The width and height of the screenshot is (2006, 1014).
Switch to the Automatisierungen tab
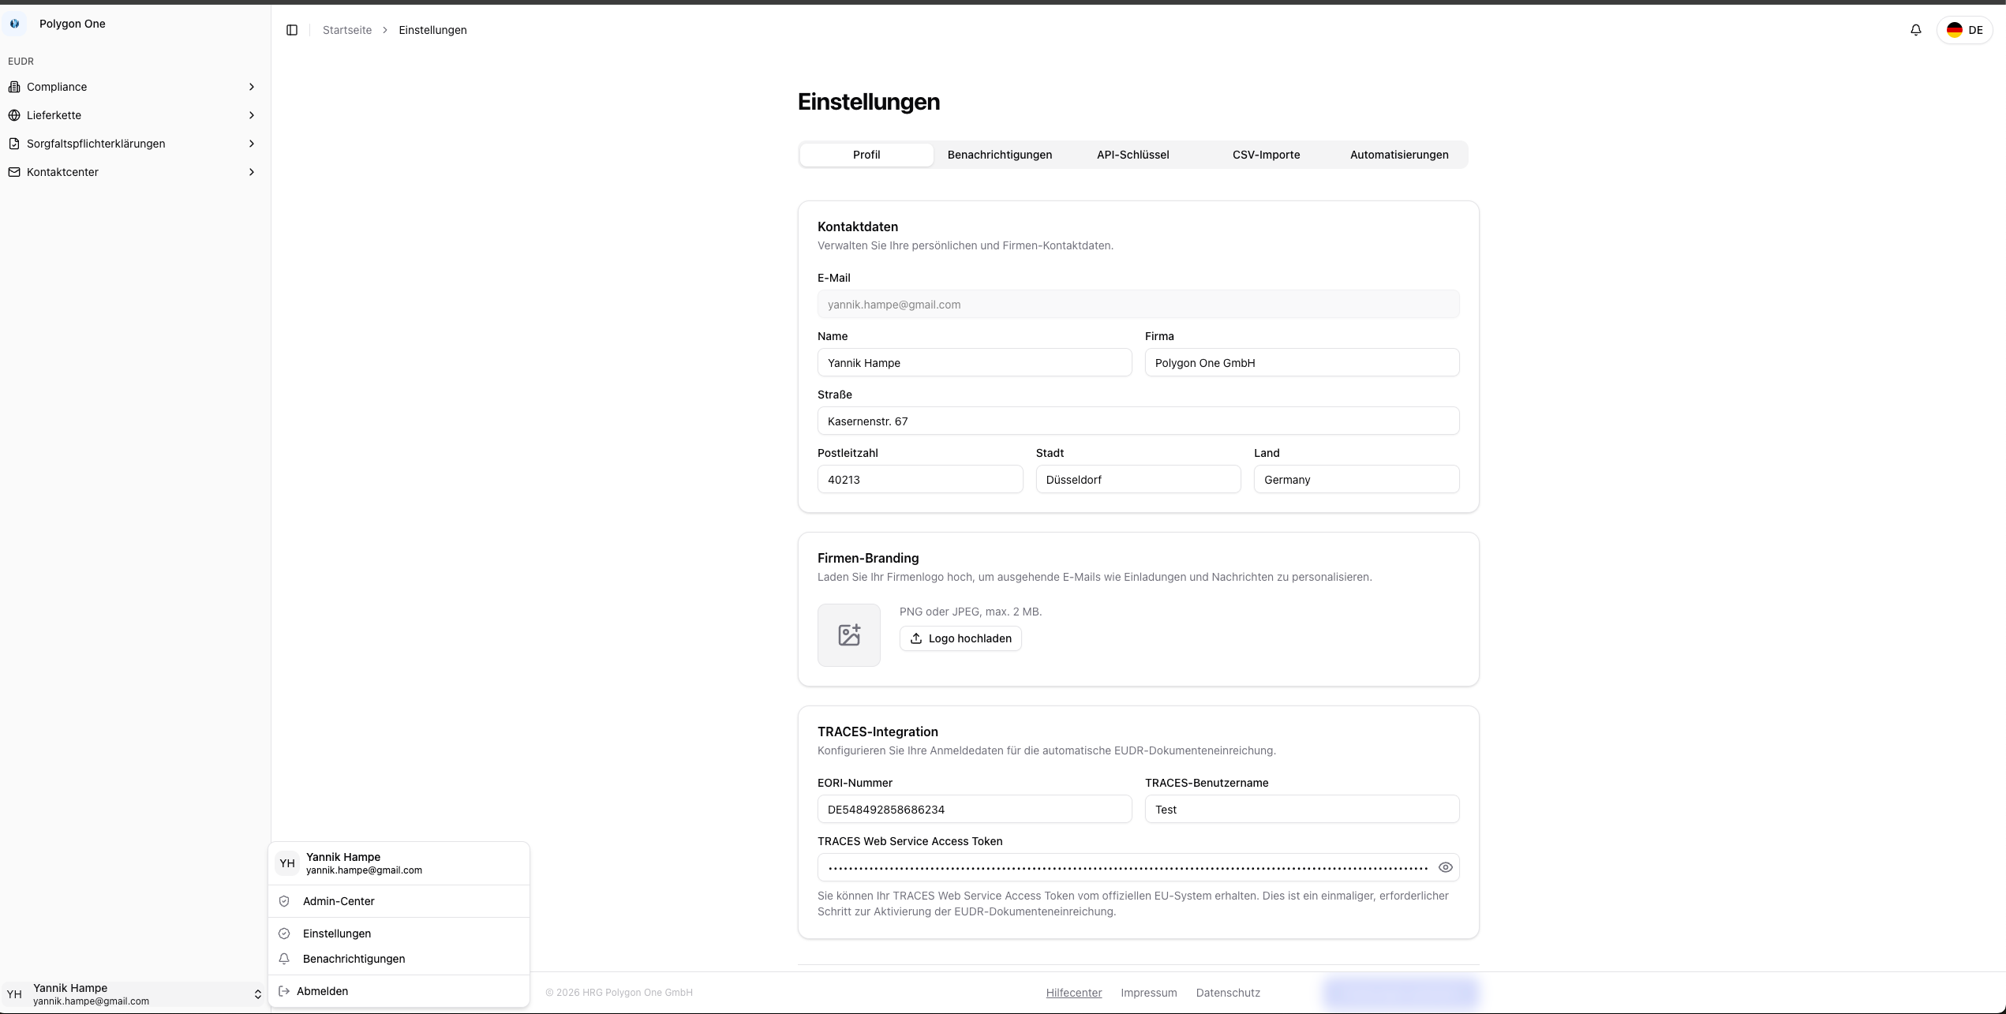pos(1398,155)
